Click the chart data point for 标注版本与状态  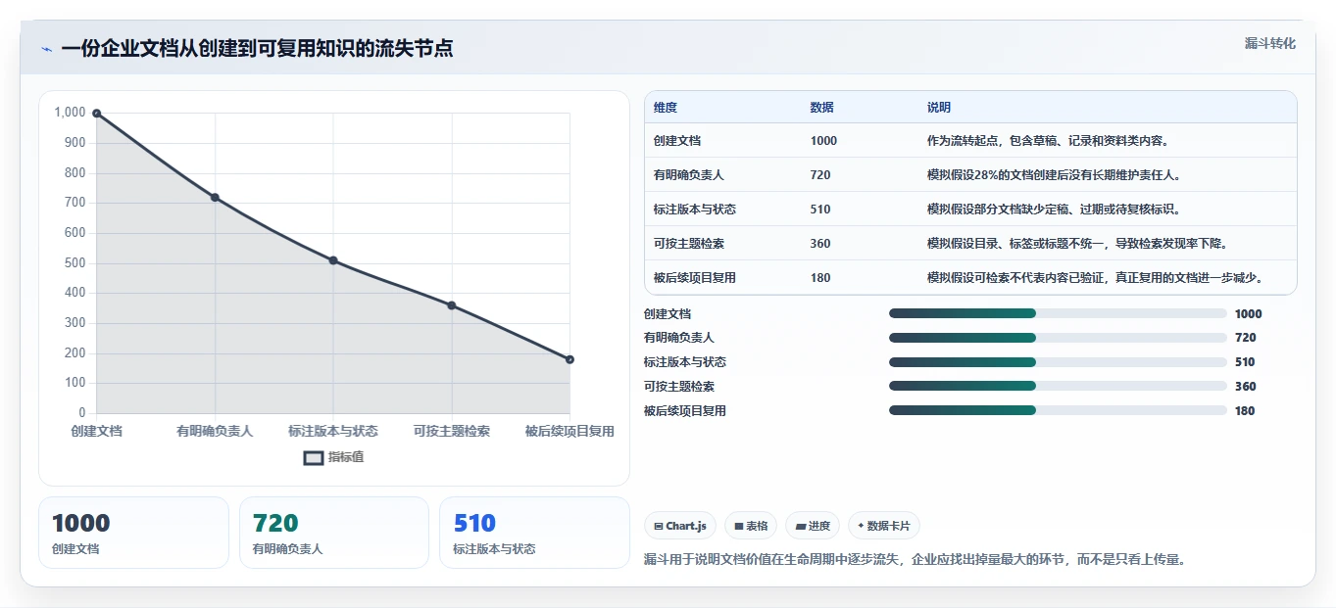tap(333, 260)
